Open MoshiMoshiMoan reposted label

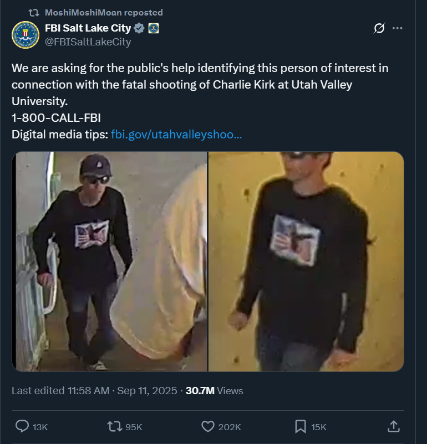[x=104, y=13]
